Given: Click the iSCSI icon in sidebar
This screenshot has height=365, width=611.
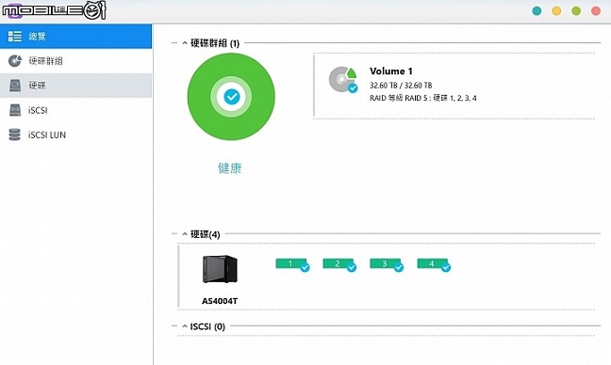Looking at the screenshot, I should (x=15, y=110).
